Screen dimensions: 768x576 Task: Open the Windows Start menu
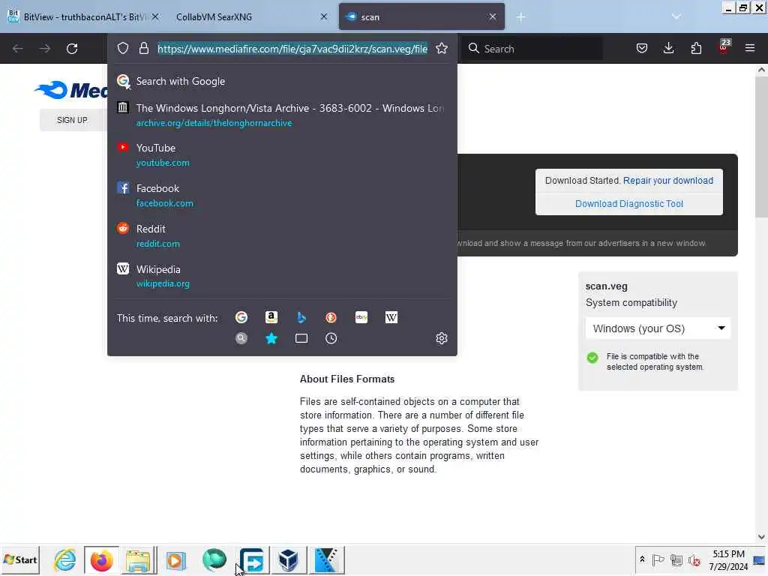pos(20,559)
